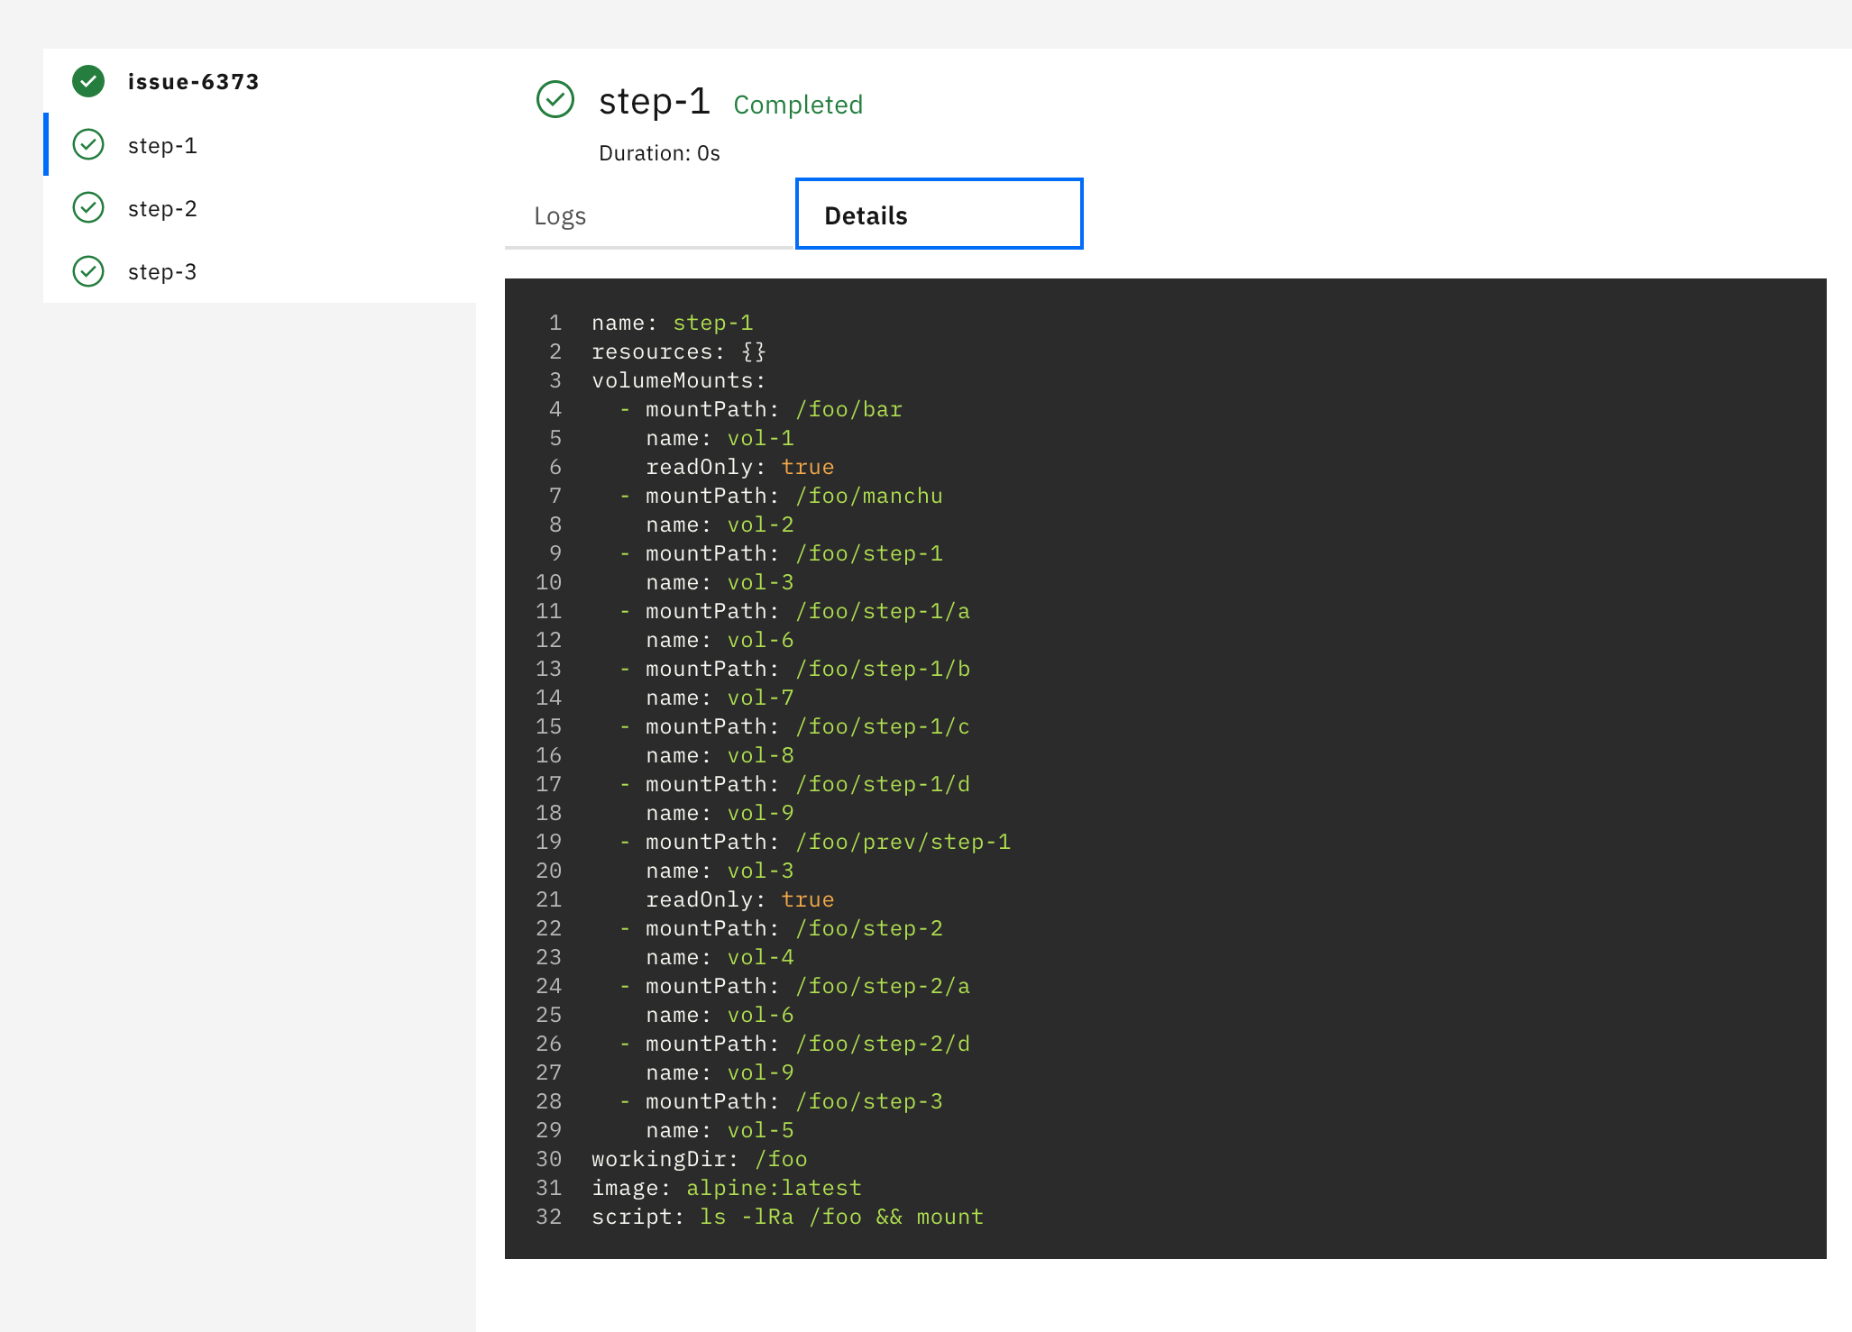Switch to the Logs tab
1852x1332 pixels.
coord(559,215)
